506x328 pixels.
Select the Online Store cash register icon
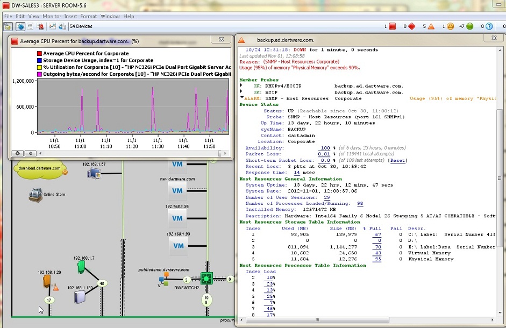pos(35,195)
